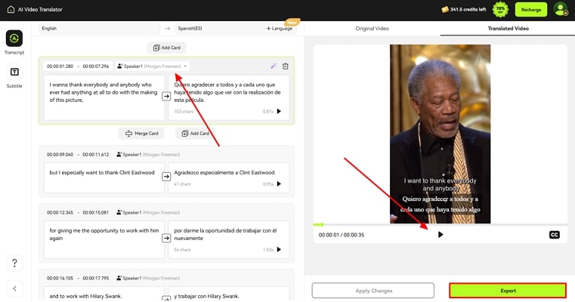Click the magic wand icon on first card
Image resolution: width=575 pixels, height=302 pixels.
[x=274, y=66]
